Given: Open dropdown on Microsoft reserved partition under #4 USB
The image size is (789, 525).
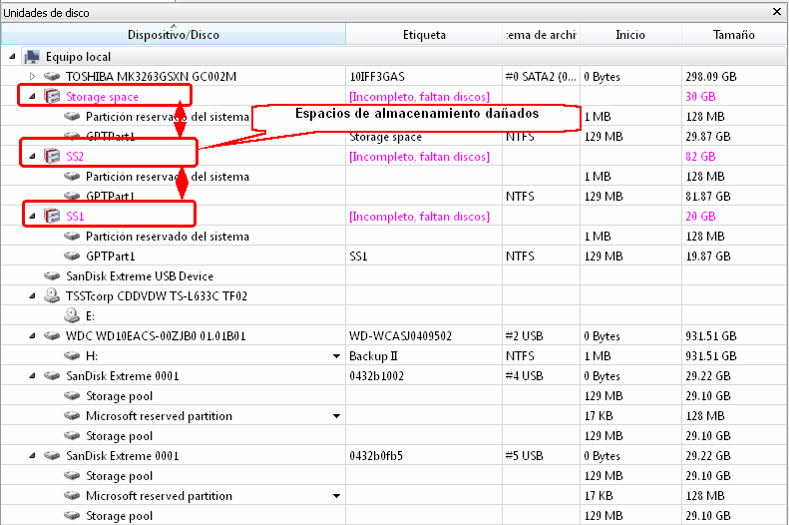Looking at the screenshot, I should 336,416.
